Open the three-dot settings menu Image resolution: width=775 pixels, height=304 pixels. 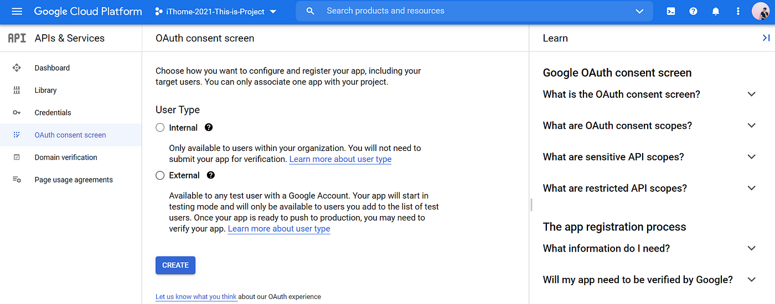click(738, 12)
